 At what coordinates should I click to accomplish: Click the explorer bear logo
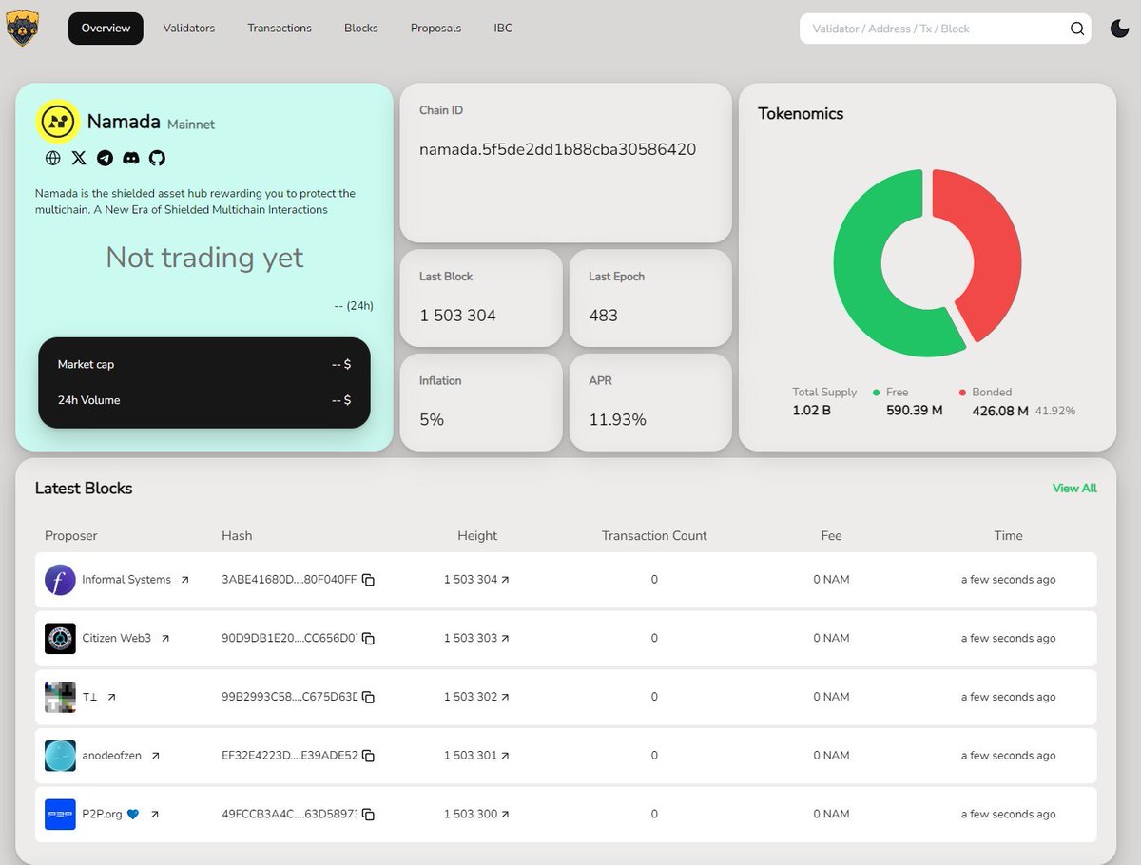click(22, 29)
